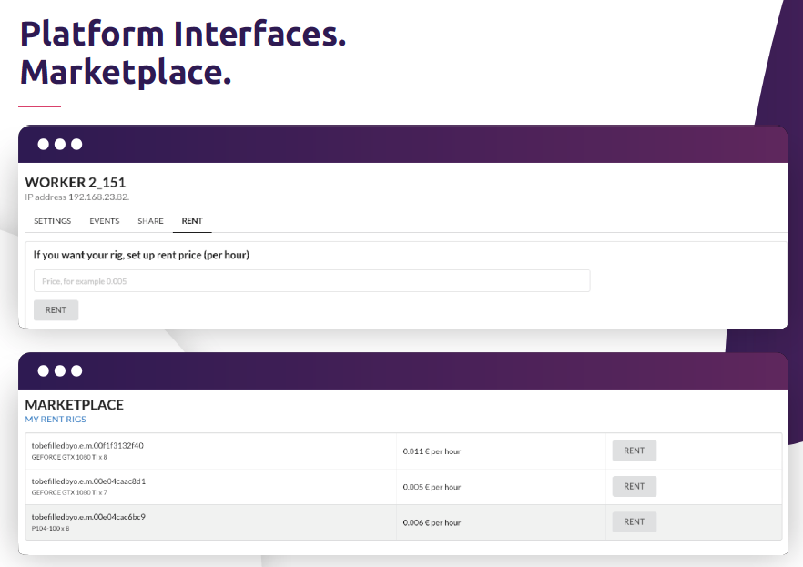This screenshot has width=803, height=567.
Task: Click the rent price setup instruction text
Action: (141, 255)
